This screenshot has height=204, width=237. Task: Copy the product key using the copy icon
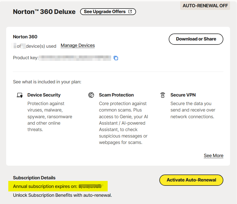pos(116,58)
